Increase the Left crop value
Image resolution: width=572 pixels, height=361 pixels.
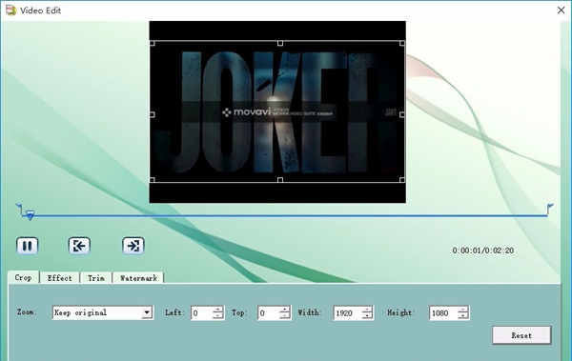coord(217,310)
